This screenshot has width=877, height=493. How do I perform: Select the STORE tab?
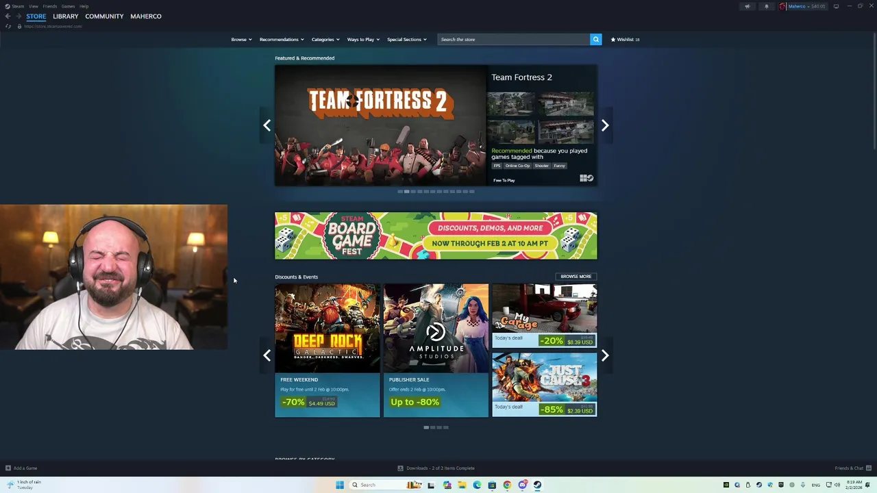coord(36,16)
